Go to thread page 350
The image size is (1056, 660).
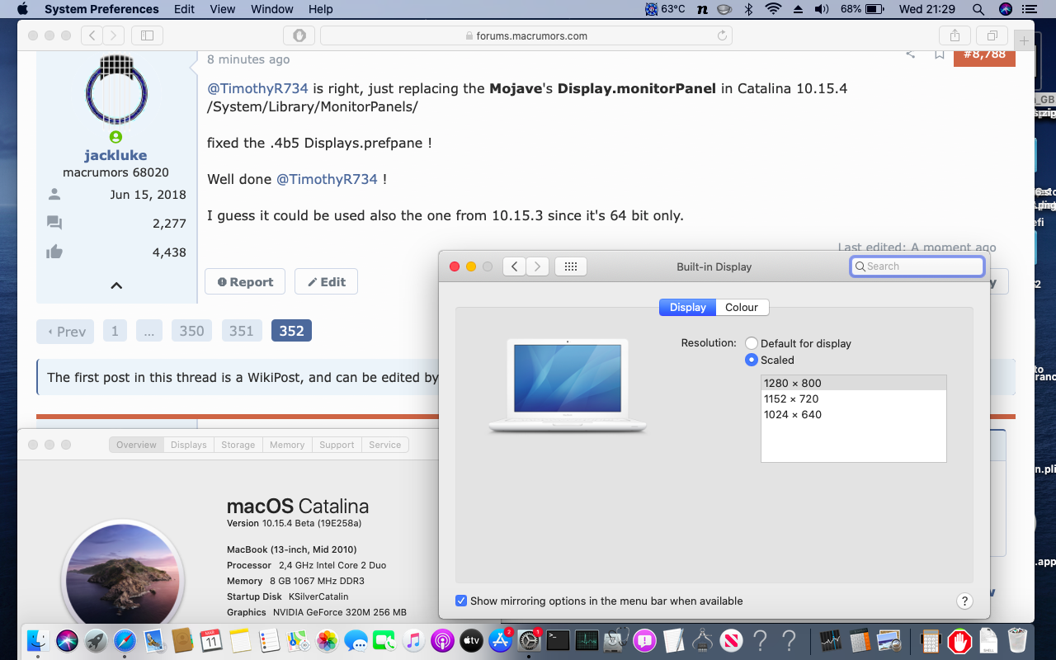click(x=192, y=331)
